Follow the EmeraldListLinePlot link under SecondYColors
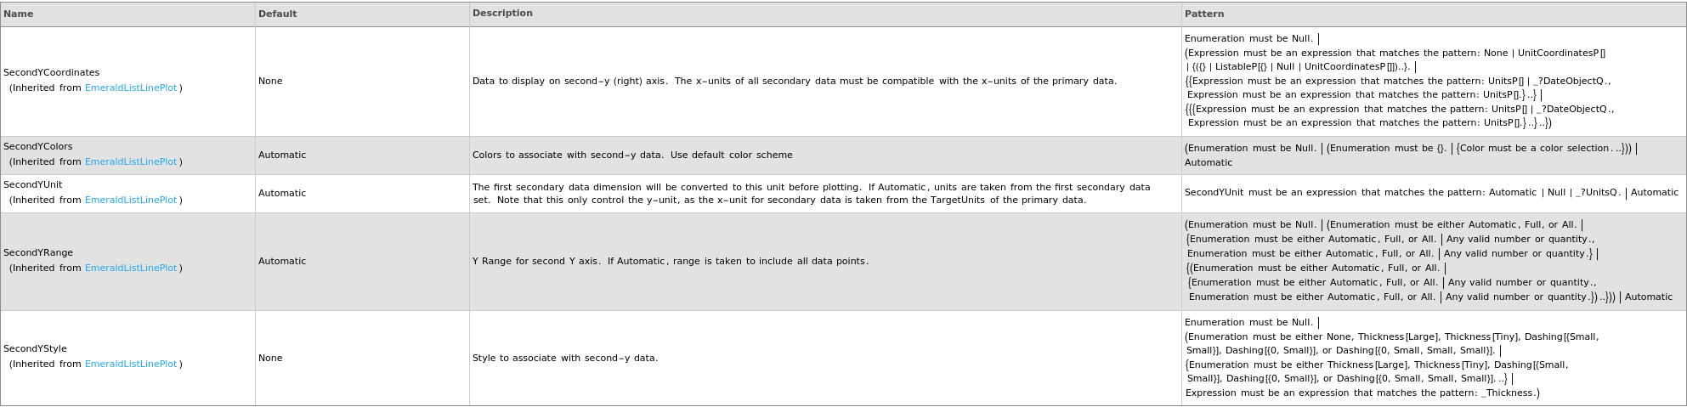Screen dimensions: 1687x407 [131, 162]
